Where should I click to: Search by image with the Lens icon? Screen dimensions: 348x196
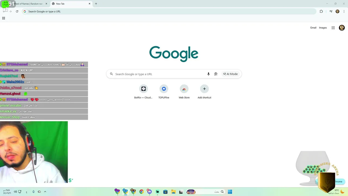tap(216, 74)
